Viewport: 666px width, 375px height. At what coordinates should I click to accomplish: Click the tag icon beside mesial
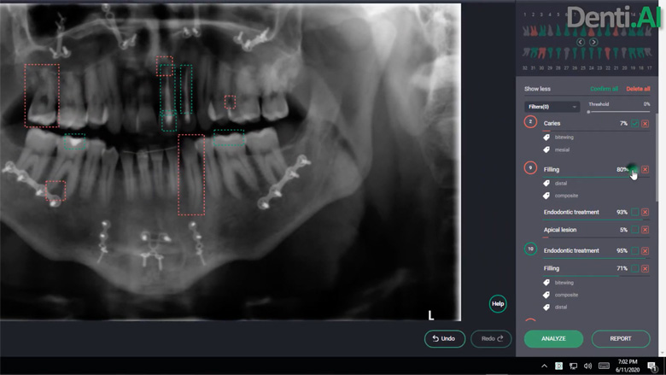coord(546,149)
